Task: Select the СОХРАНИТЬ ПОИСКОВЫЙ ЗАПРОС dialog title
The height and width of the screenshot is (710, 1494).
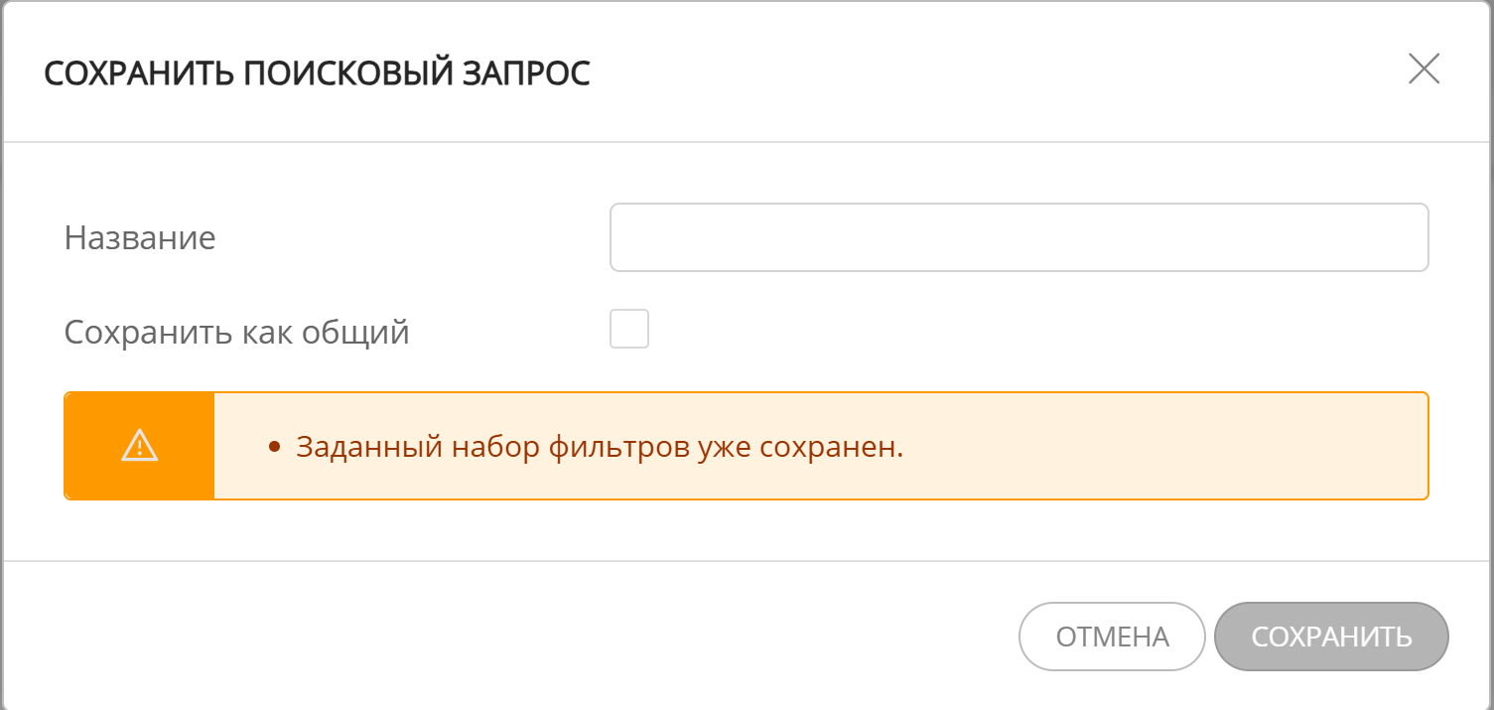Action: pos(316,71)
